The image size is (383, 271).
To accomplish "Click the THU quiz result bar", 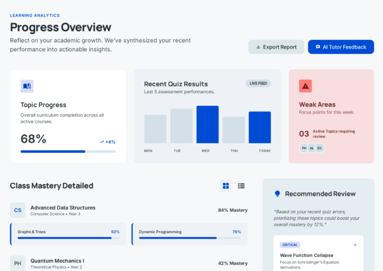I will point(234,130).
